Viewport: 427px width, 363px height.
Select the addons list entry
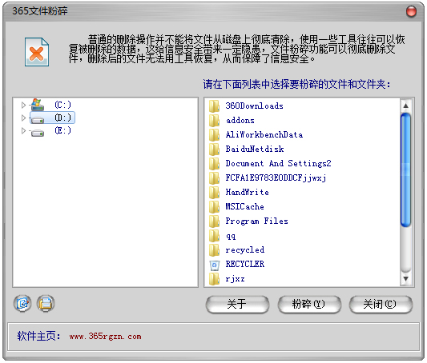pos(240,120)
